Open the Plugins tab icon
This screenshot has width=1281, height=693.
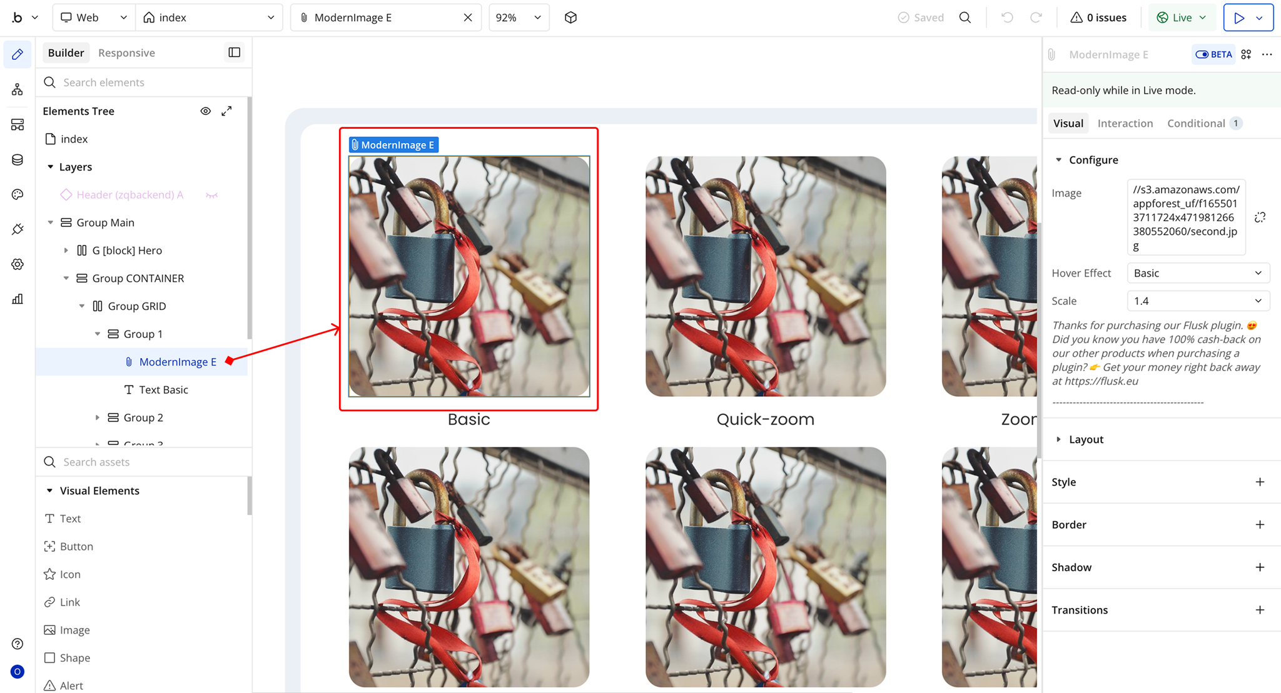click(18, 229)
